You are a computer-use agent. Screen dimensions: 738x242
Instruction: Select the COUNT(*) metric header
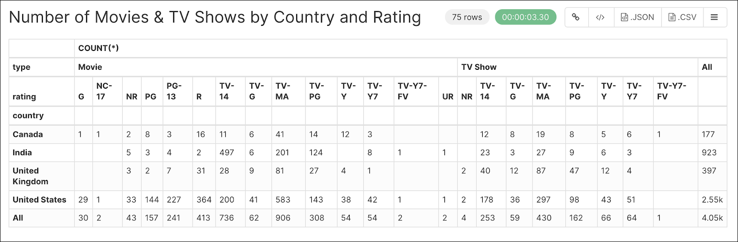99,48
